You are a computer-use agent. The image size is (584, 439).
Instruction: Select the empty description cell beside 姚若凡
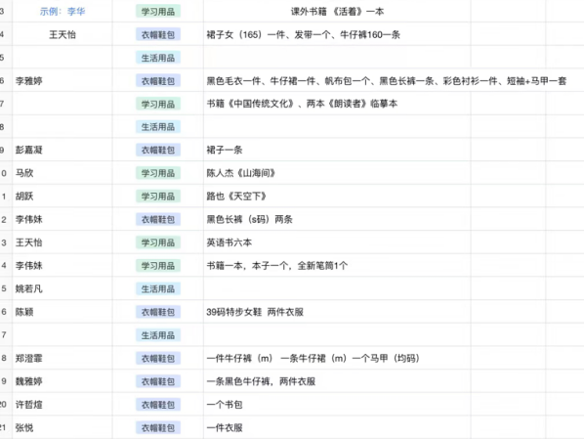pyautogui.click(x=337, y=288)
